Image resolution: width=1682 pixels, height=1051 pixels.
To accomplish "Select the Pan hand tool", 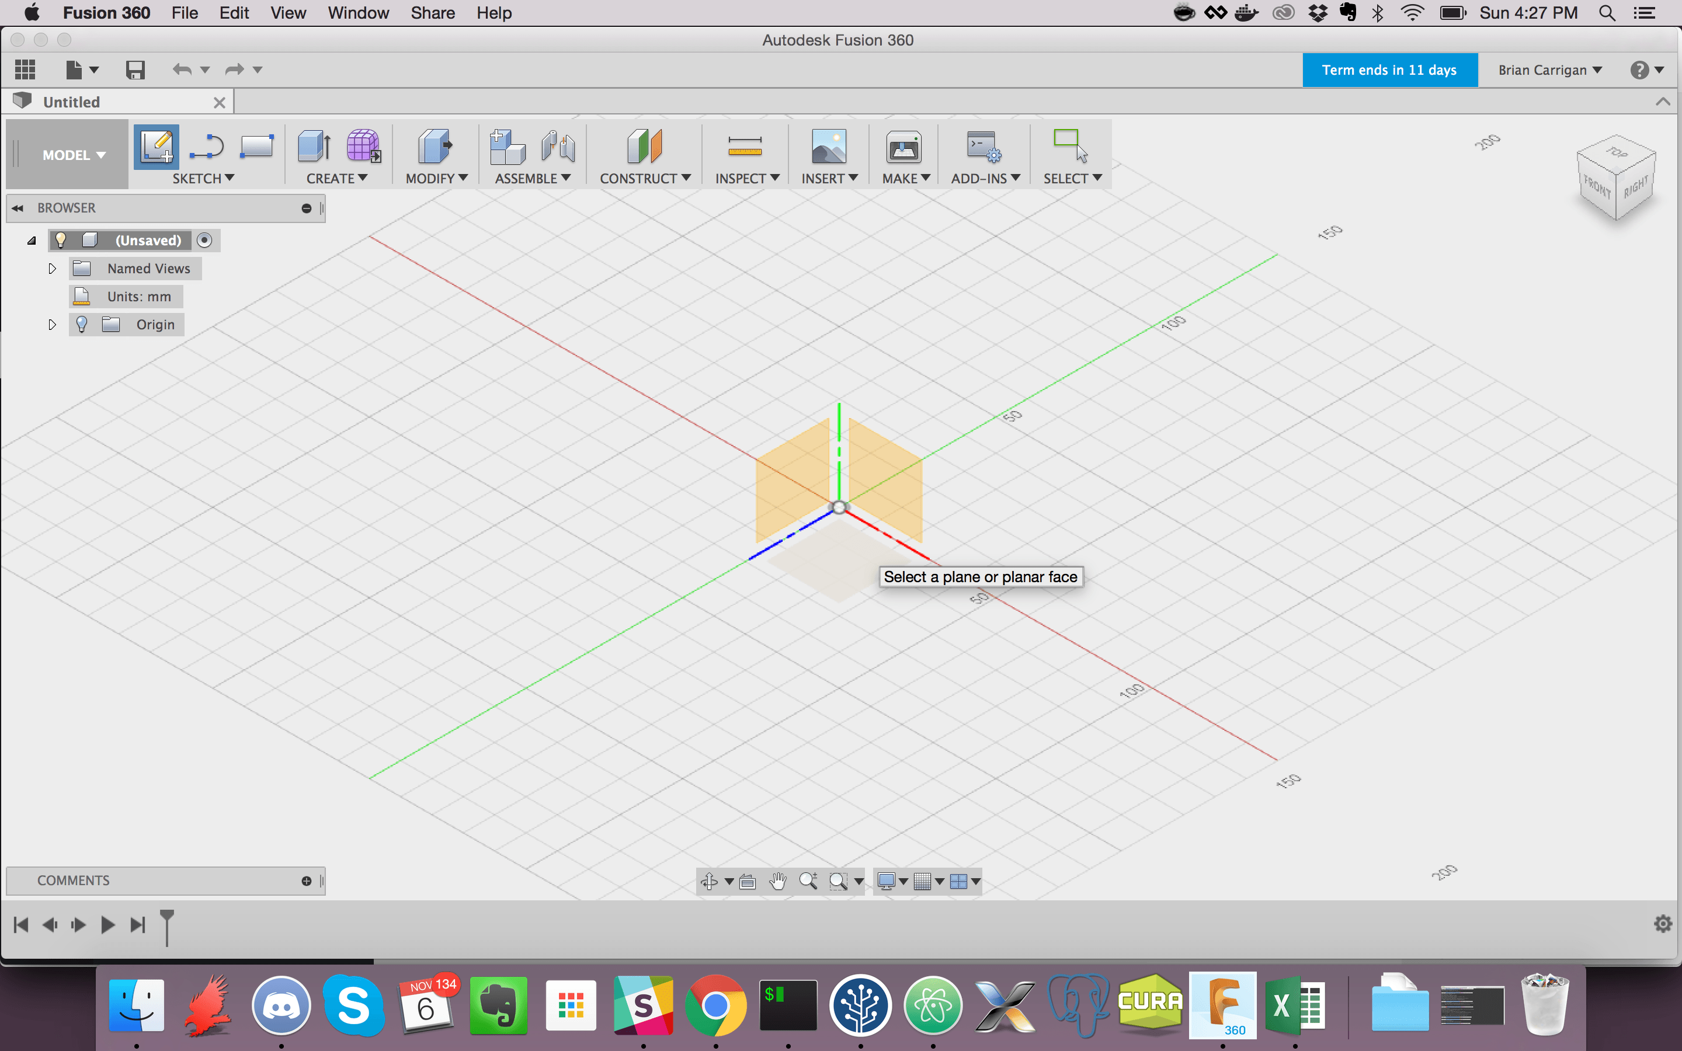I will 778,882.
